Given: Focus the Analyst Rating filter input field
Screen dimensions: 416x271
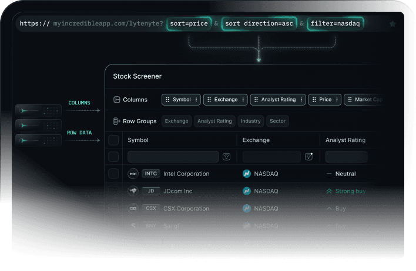Looking at the screenshot, I should [347, 157].
